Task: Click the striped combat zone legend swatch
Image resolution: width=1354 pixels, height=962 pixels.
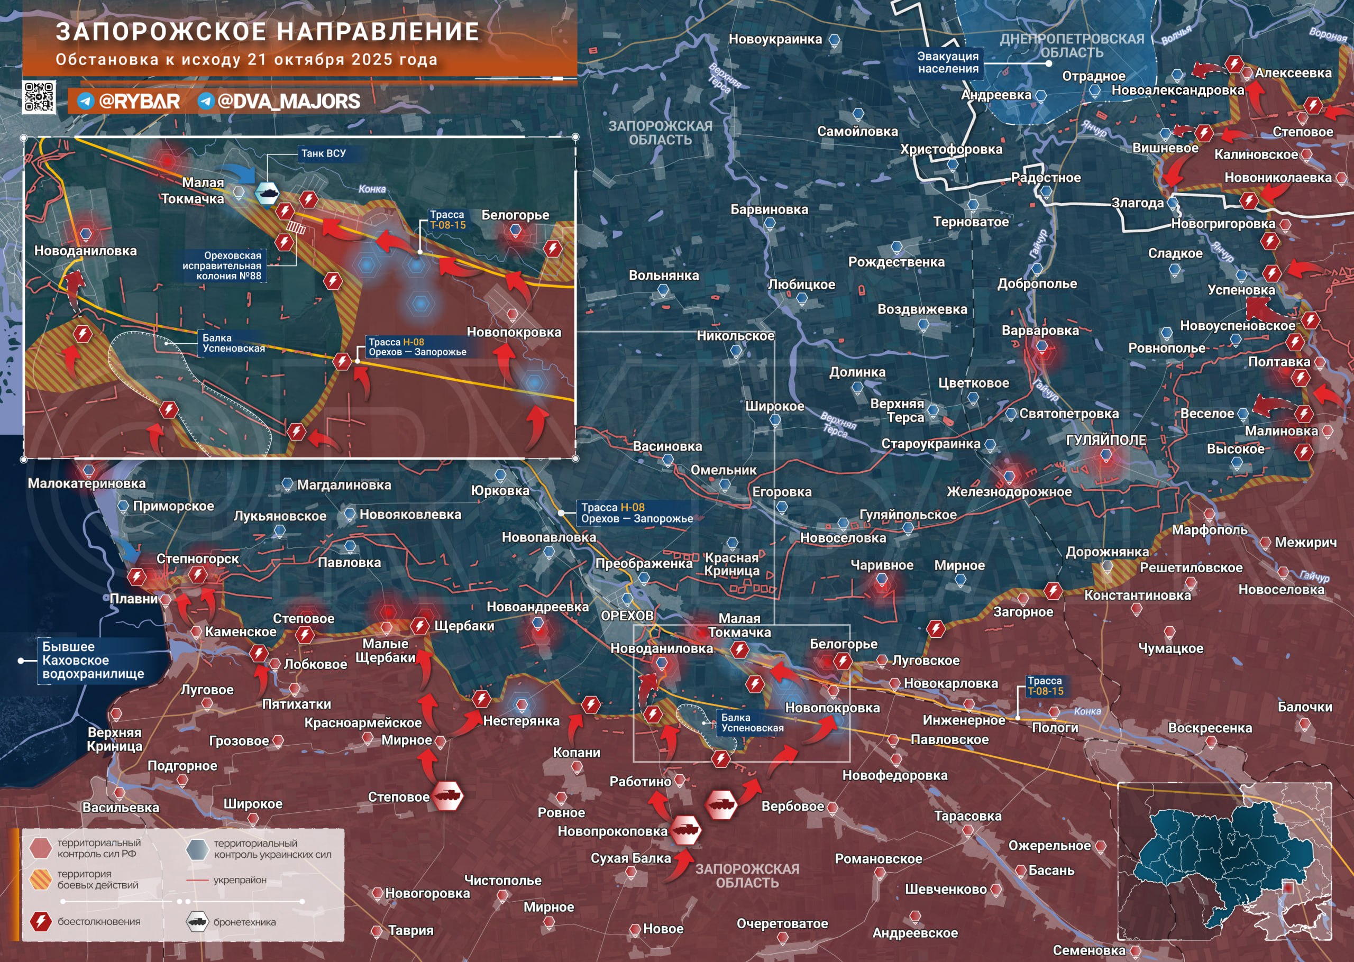Action: point(41,879)
